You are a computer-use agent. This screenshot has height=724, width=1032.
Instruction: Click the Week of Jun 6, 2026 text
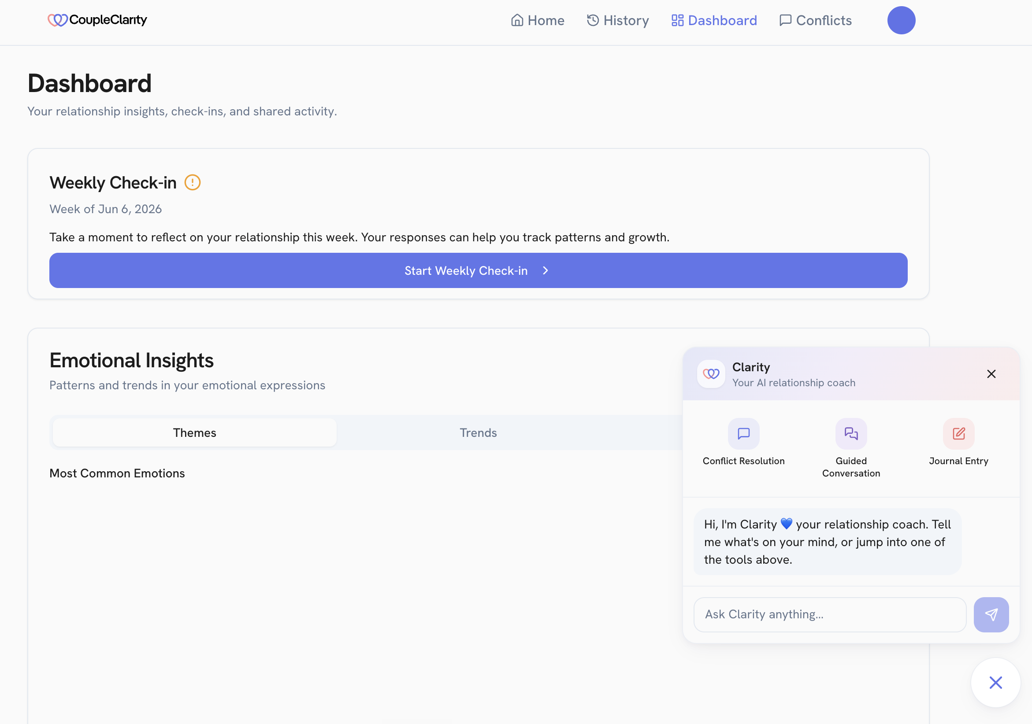(x=106, y=209)
